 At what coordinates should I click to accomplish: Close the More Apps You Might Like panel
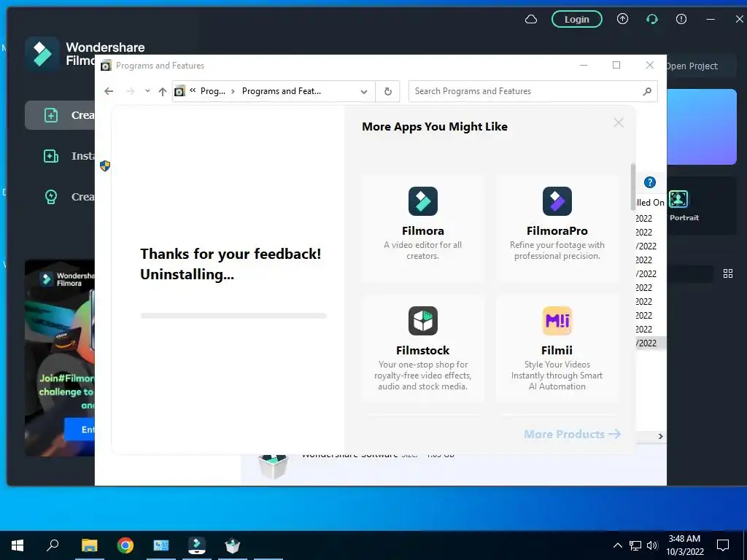(619, 122)
